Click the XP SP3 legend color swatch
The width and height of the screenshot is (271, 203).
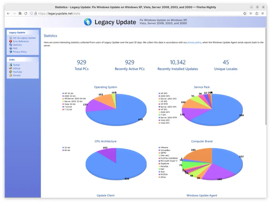coord(159,94)
